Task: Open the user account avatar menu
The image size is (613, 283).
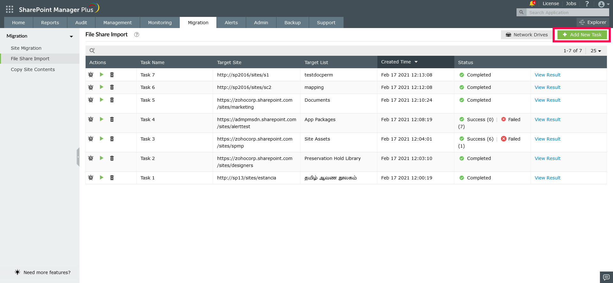Action: (x=603, y=4)
